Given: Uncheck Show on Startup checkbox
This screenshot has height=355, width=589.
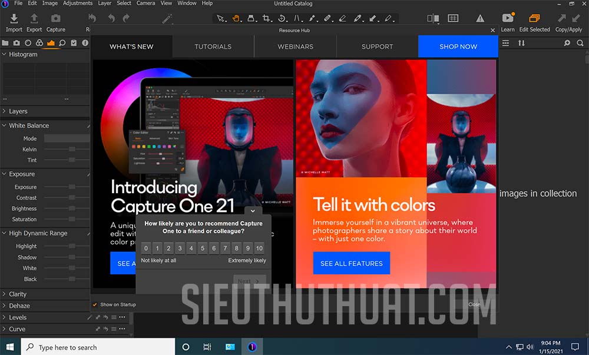Looking at the screenshot, I should coord(95,305).
